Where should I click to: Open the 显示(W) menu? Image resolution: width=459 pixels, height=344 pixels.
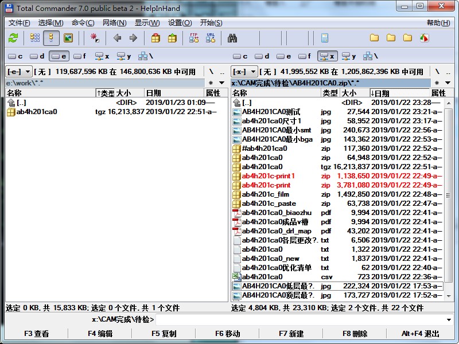147,23
